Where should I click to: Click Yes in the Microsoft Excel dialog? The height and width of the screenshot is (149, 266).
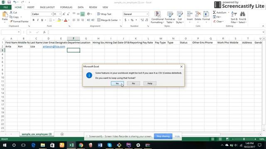(117, 84)
